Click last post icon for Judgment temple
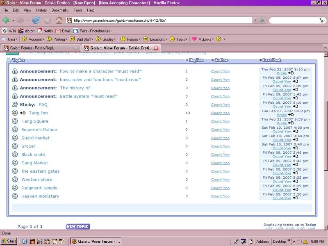328x246 pixels. click(295, 189)
